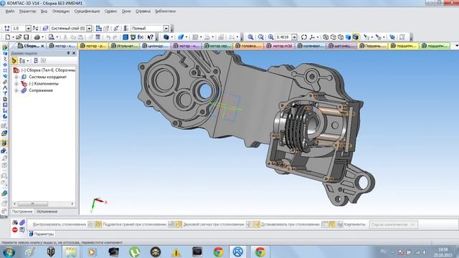459x258 pixels.
Task: Click the Mates paperclip icon in the properties panel
Action: point(22,223)
